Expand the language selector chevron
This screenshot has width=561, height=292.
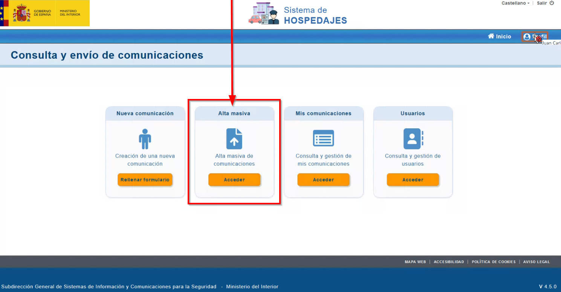[528, 3]
